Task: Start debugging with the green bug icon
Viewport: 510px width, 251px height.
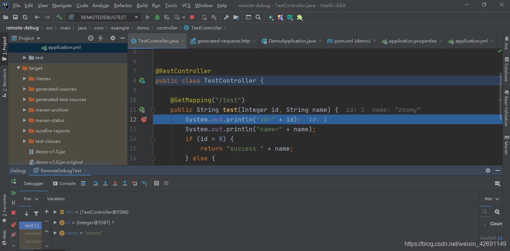Action: click(x=157, y=17)
